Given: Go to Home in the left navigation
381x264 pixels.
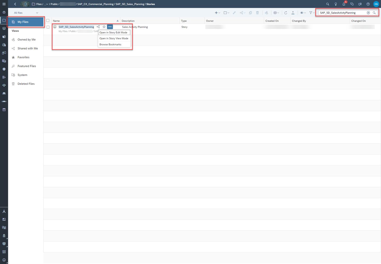Looking at the screenshot, I should [4, 12].
